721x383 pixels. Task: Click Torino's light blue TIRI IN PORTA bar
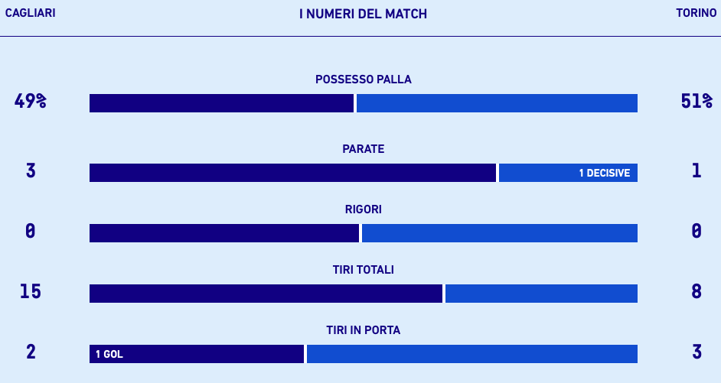(x=471, y=354)
